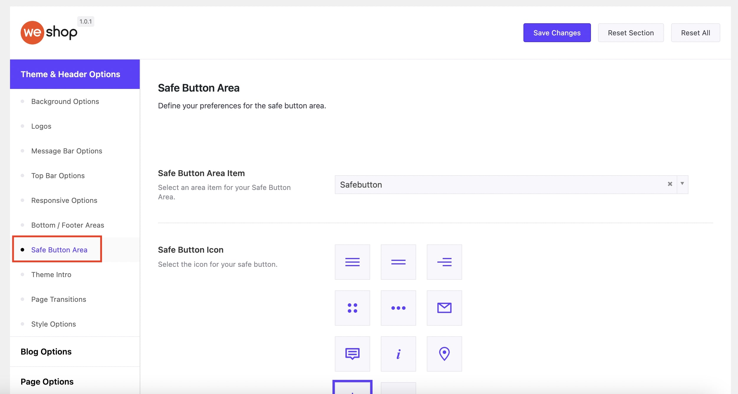The width and height of the screenshot is (738, 394).
Task: Select the envelope mail icon
Action: click(x=444, y=308)
